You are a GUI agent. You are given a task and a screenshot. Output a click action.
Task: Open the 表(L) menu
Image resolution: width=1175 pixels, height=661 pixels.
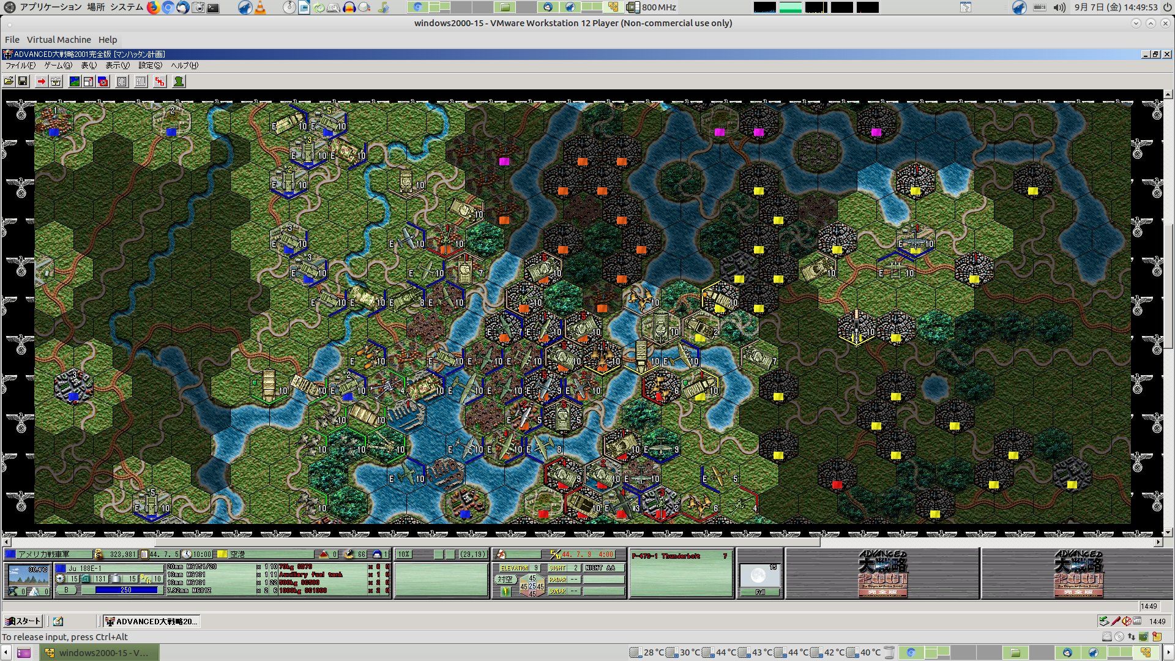click(x=89, y=65)
